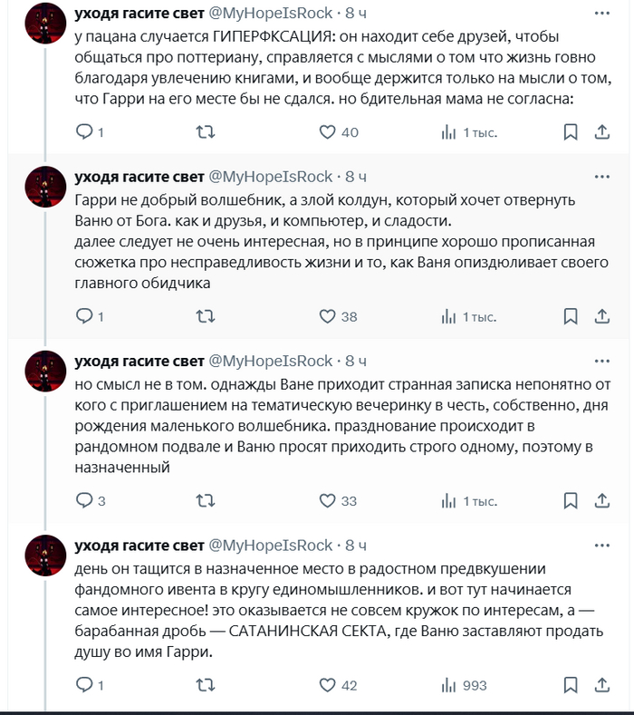Retweet the tweet about злой колдун
Viewport: 634px width, 715px height.
click(206, 316)
